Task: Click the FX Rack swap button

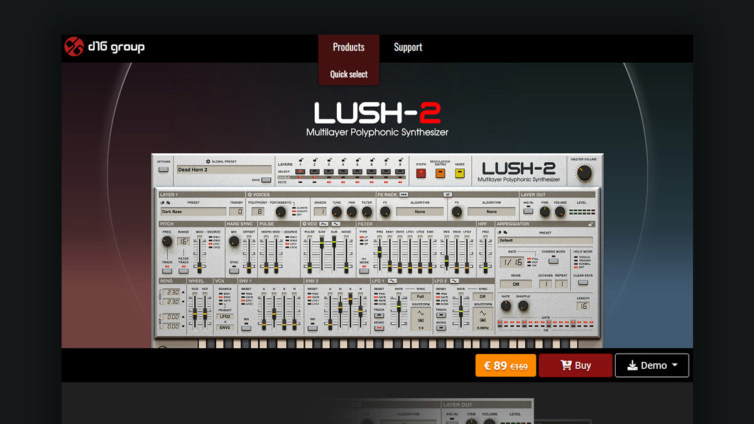Action: coord(448,195)
